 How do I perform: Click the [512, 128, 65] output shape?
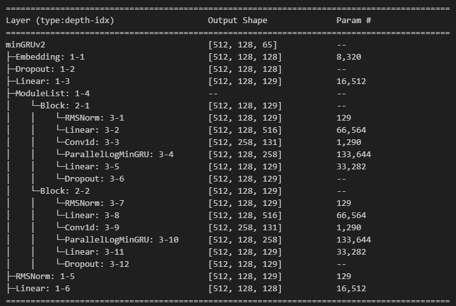(x=242, y=45)
